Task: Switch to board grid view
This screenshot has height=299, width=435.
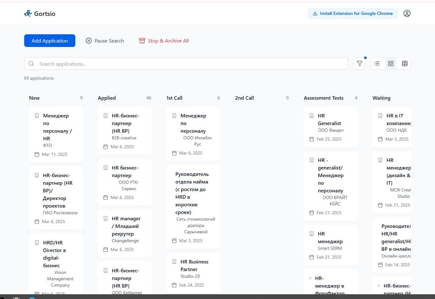Action: [x=391, y=63]
